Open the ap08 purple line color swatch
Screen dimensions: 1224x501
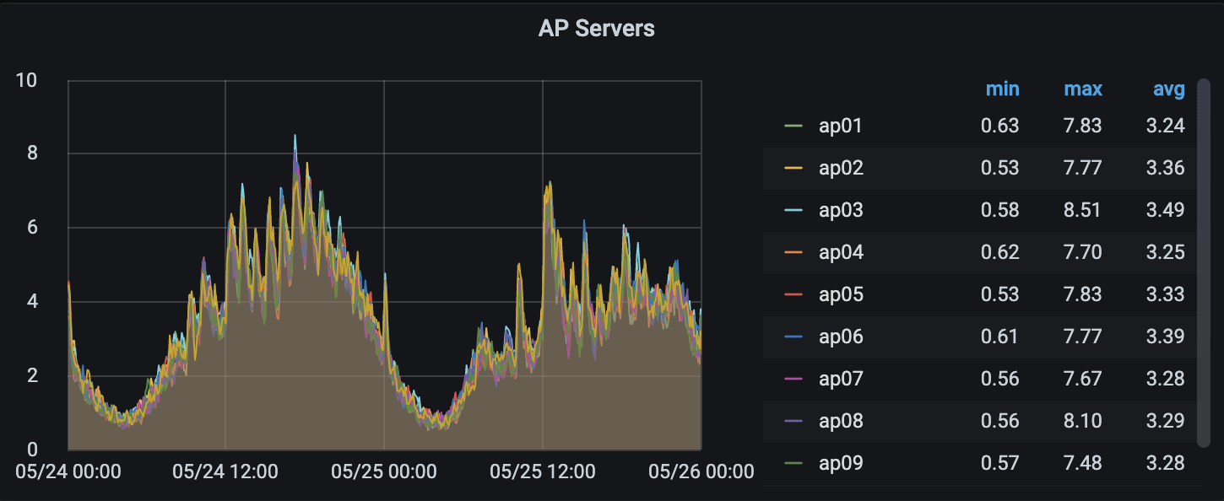point(793,422)
